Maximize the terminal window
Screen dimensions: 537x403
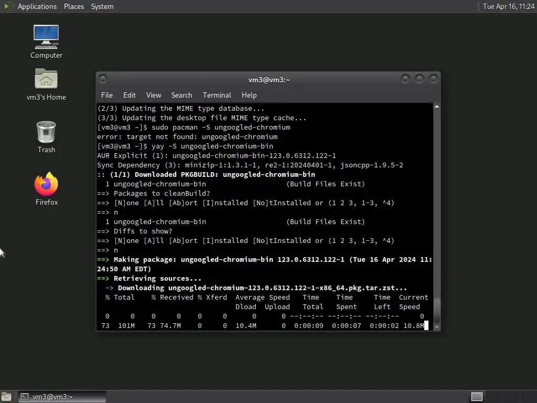(x=419, y=79)
